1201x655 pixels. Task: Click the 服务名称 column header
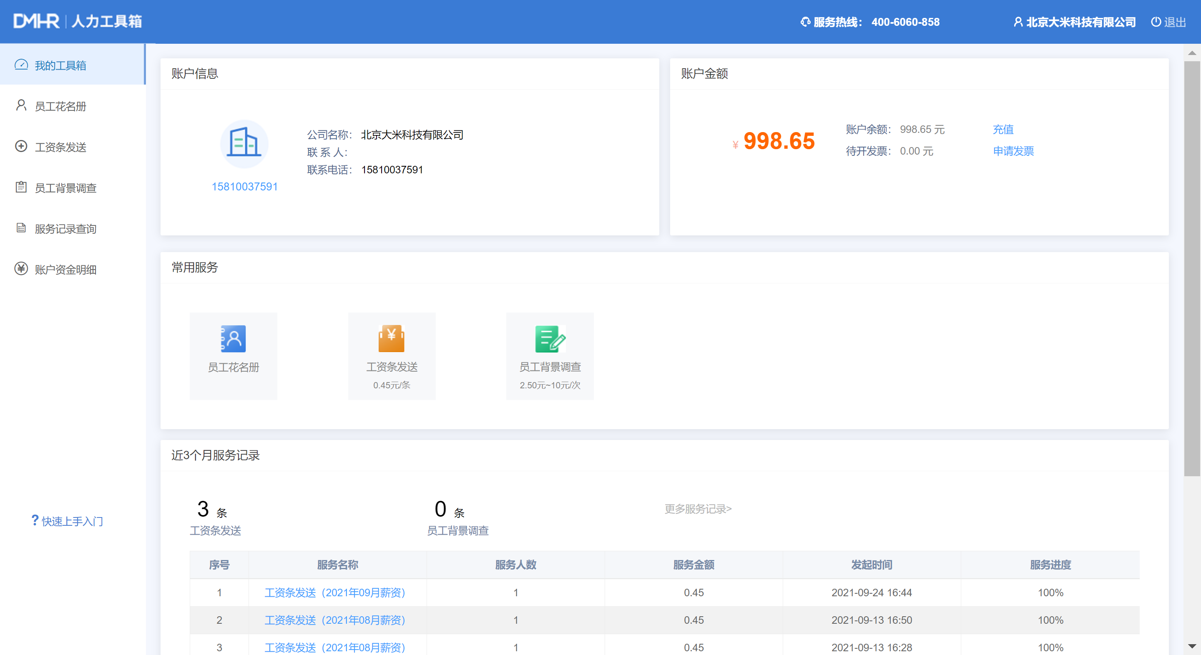point(337,565)
